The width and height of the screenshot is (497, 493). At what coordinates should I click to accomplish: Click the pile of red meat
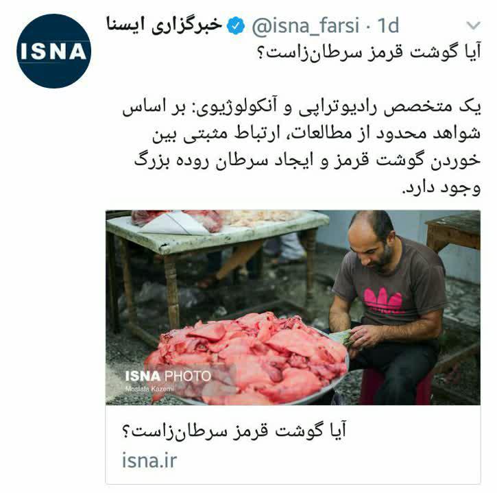click(246, 357)
